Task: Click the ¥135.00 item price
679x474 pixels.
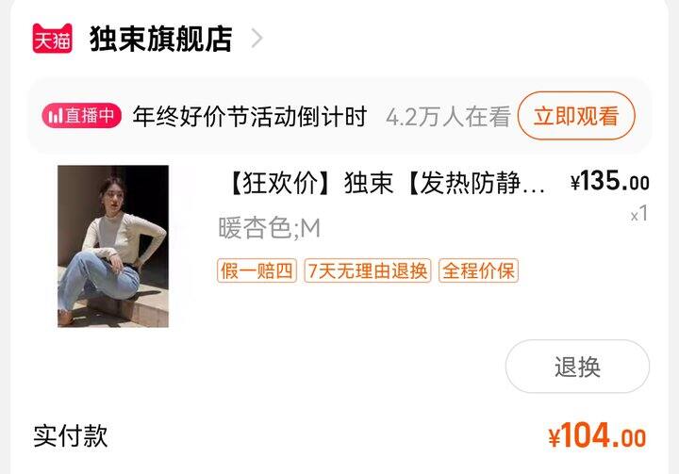Action: (x=610, y=181)
